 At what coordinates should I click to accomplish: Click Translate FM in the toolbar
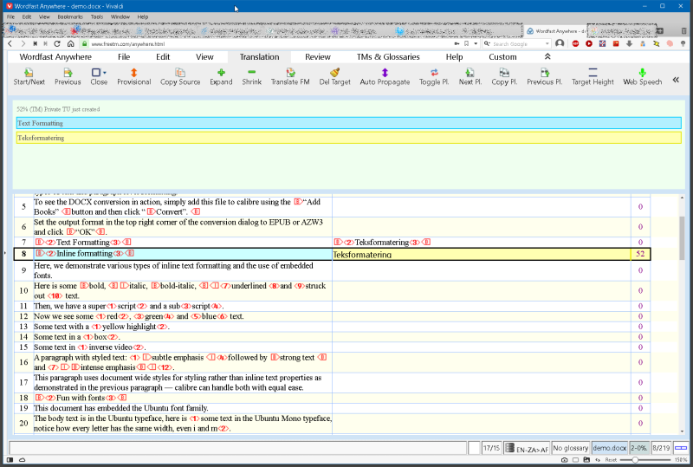[x=290, y=76]
